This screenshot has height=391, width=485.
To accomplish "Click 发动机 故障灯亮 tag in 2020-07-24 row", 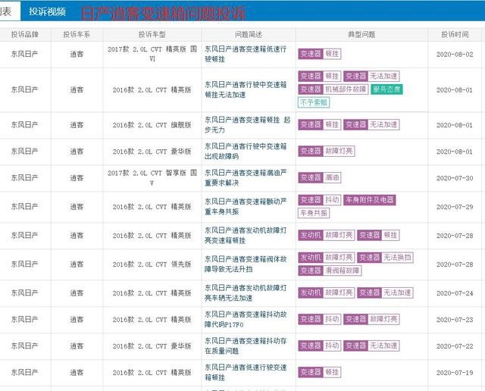I will click(327, 292).
